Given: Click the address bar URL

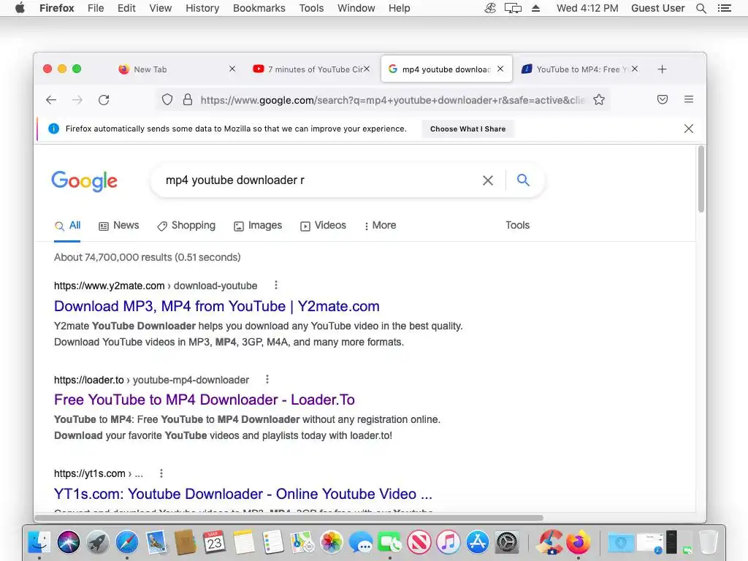Looking at the screenshot, I should point(392,100).
